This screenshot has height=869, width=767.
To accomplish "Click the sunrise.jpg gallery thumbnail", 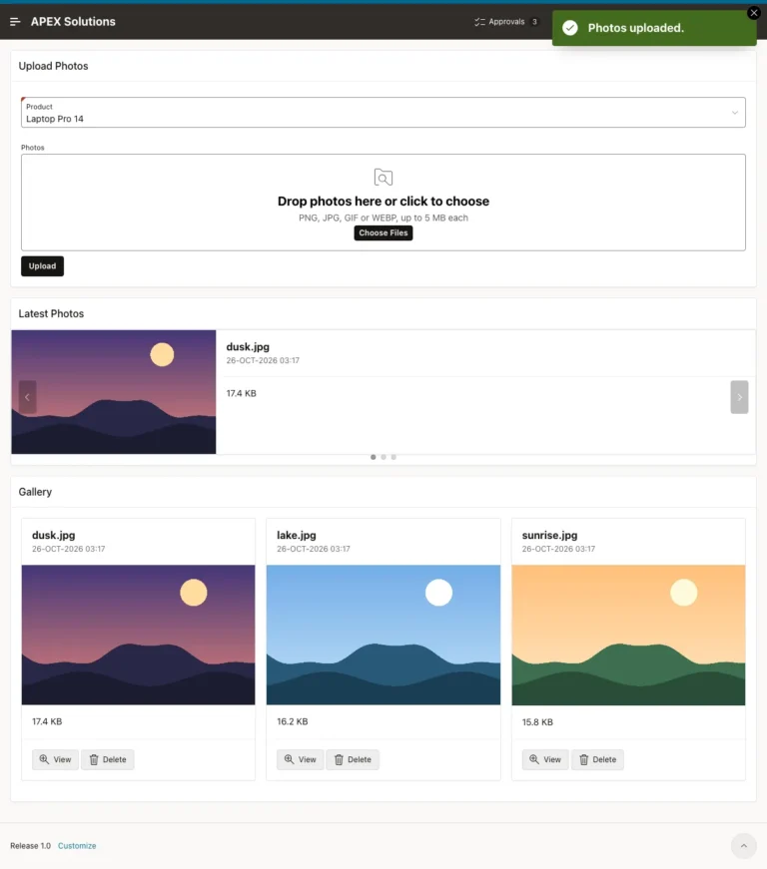I will 628,636.
